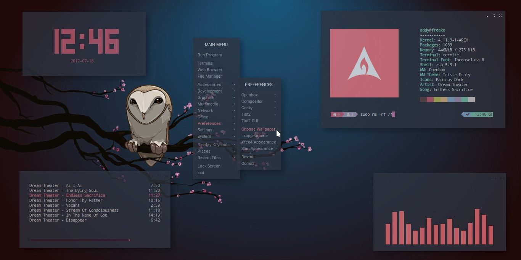The height and width of the screenshot is (260, 521).
Task: Launch Terminal from the main menu
Action: pos(206,63)
